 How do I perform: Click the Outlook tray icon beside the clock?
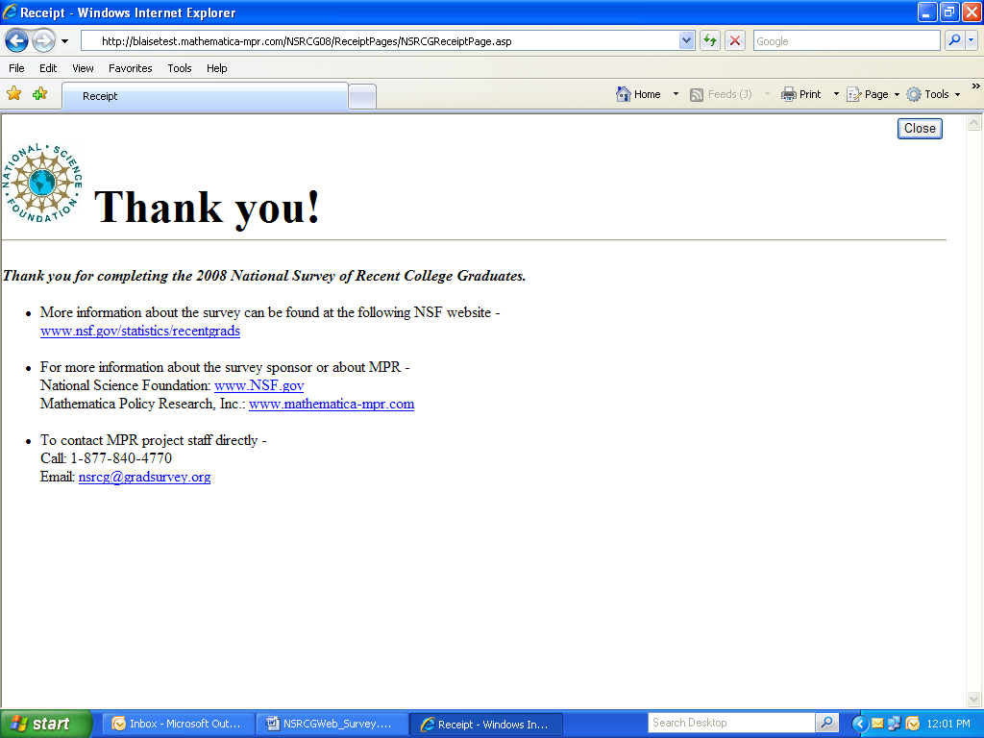pyautogui.click(x=913, y=724)
